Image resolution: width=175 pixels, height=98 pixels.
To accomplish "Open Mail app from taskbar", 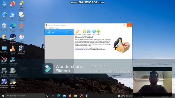I will (64, 96).
